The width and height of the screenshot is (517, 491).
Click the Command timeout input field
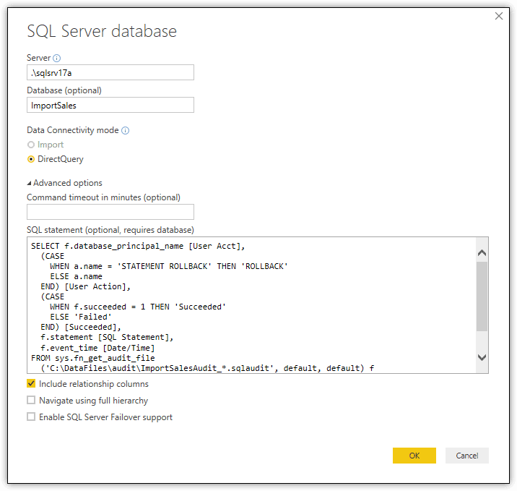coord(110,212)
